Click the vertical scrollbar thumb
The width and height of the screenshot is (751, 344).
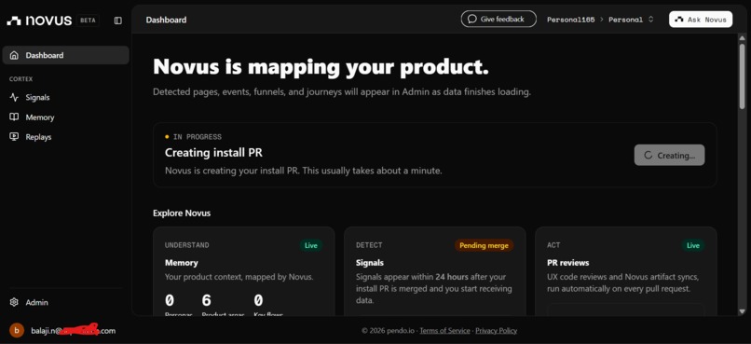click(x=743, y=76)
